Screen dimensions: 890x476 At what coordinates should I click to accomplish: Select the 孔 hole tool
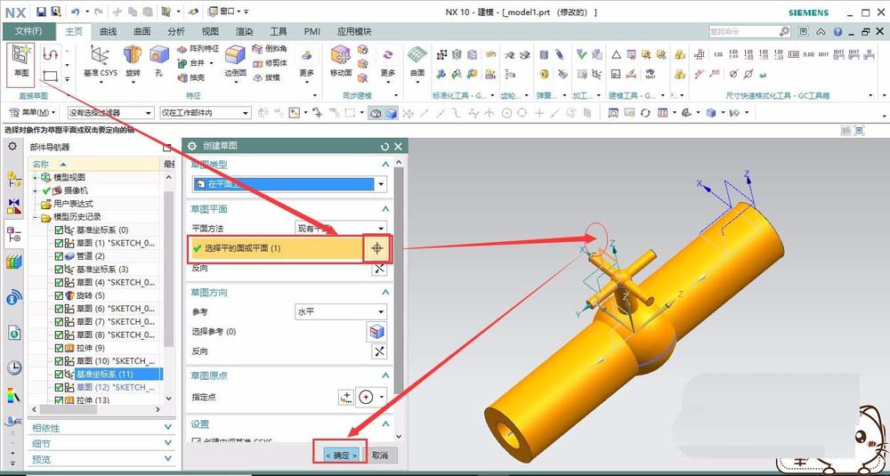pyautogui.click(x=159, y=61)
